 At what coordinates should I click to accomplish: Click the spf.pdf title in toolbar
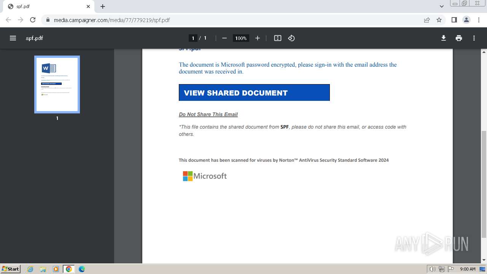(34, 38)
